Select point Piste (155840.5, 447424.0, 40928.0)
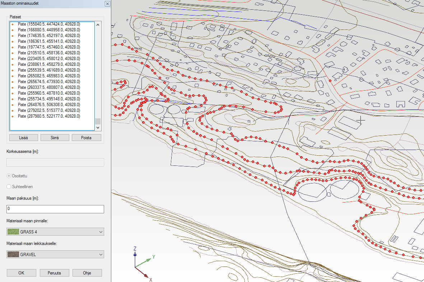The height and width of the screenshot is (282, 424). click(x=49, y=24)
